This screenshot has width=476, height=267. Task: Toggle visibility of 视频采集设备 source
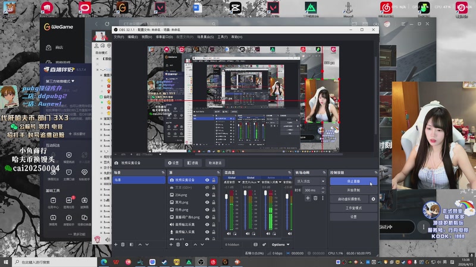[x=207, y=180]
